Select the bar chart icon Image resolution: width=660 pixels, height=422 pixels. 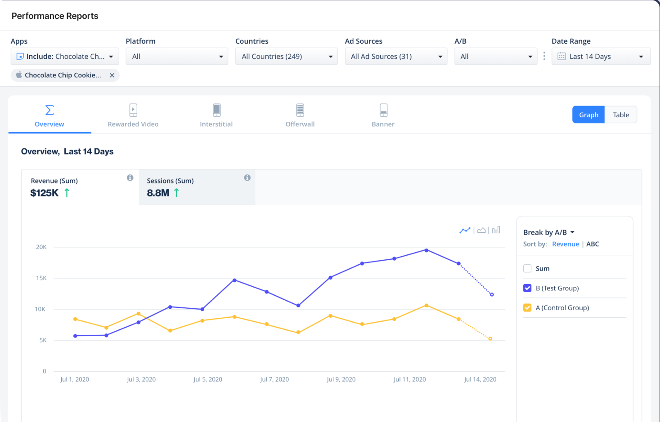pyautogui.click(x=496, y=230)
